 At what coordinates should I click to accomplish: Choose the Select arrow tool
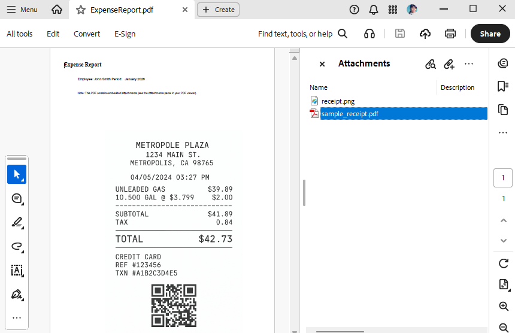(x=17, y=174)
